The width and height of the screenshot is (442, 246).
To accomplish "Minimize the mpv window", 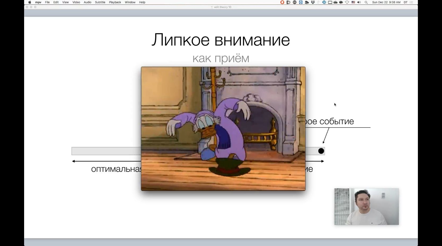I will click(31, 7).
